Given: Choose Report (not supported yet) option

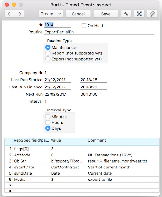Looking at the screenshot, I should tap(48, 53).
